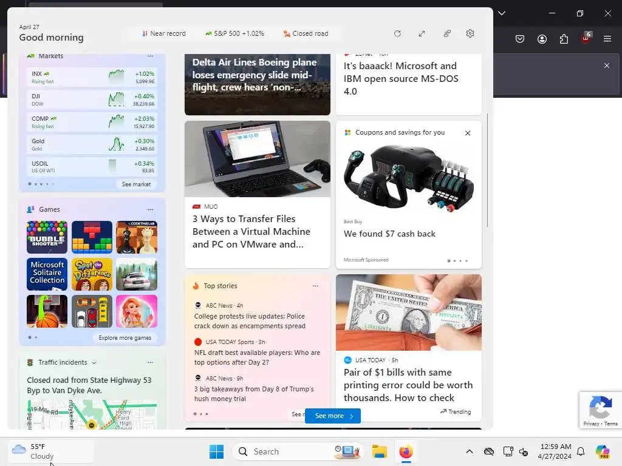Open Copilot preview taskbar icon
The height and width of the screenshot is (466, 622).
point(602,451)
